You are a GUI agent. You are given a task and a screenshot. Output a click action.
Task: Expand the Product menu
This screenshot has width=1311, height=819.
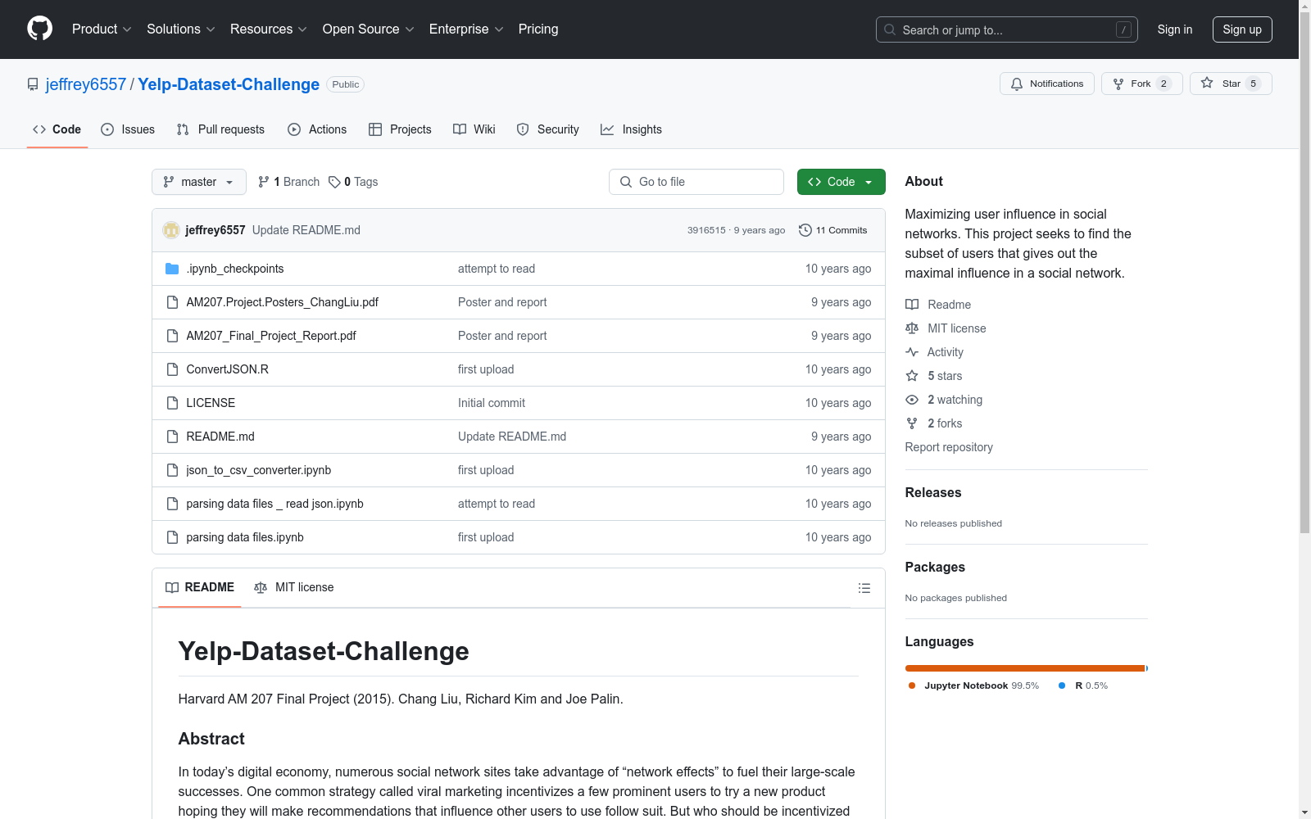tap(102, 29)
